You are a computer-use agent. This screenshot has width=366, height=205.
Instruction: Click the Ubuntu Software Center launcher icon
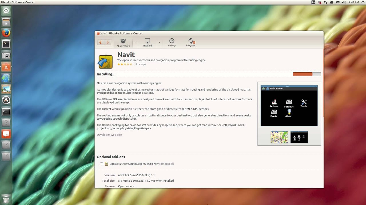pos(6,67)
